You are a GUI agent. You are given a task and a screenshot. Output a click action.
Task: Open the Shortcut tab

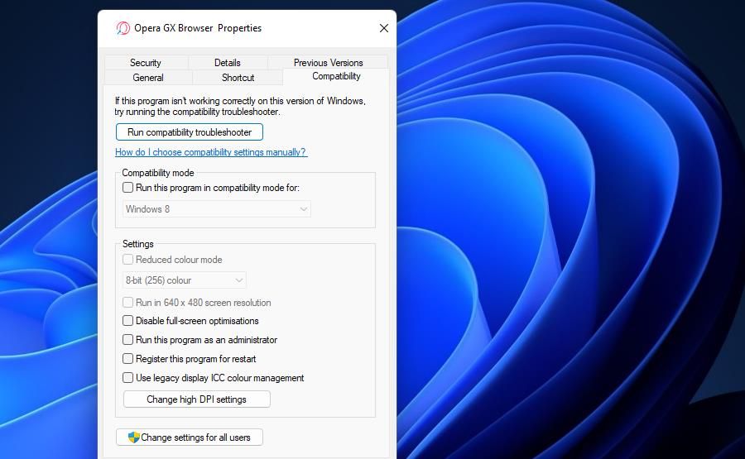click(238, 78)
